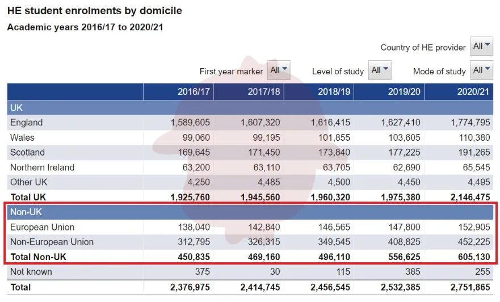Click the Total UK row label
Viewport: 500px width, 302px height.
pos(28,197)
